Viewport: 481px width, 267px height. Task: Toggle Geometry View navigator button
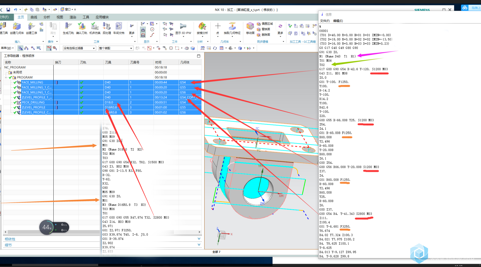[x=33, y=48]
